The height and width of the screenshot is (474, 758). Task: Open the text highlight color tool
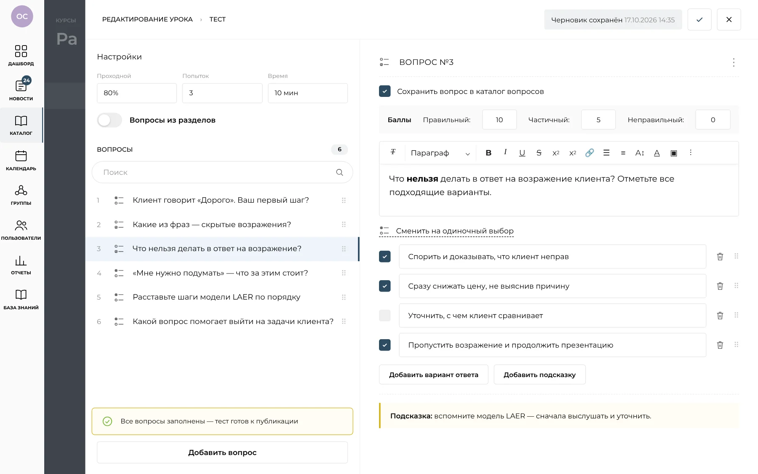[674, 153]
